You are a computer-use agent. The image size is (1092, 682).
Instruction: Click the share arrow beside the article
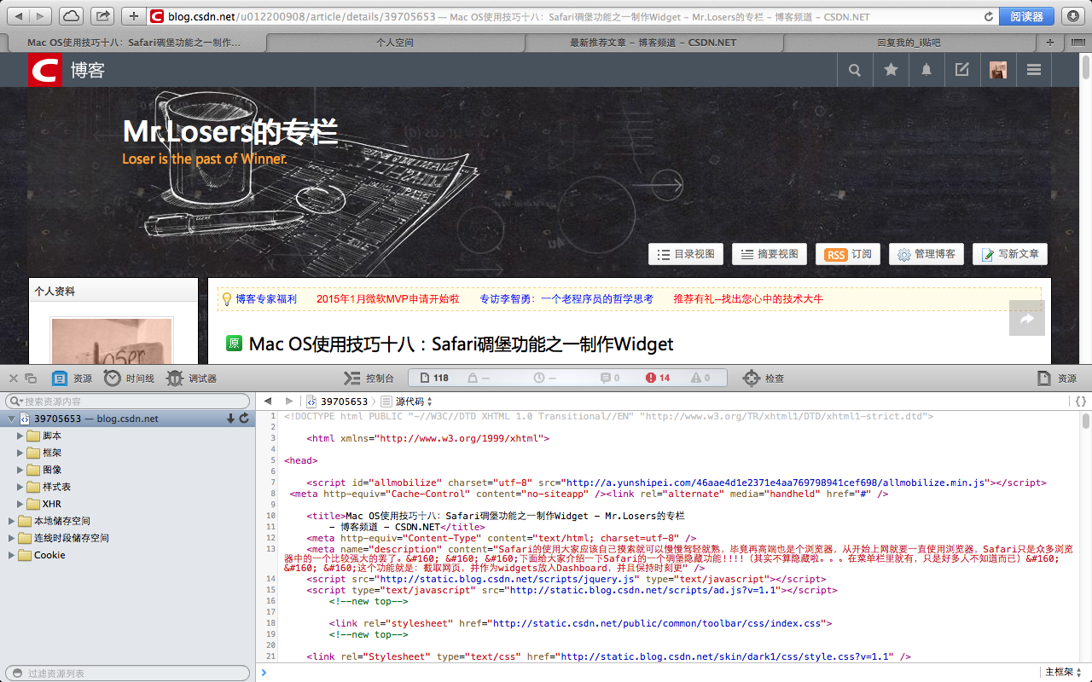coord(1027,318)
